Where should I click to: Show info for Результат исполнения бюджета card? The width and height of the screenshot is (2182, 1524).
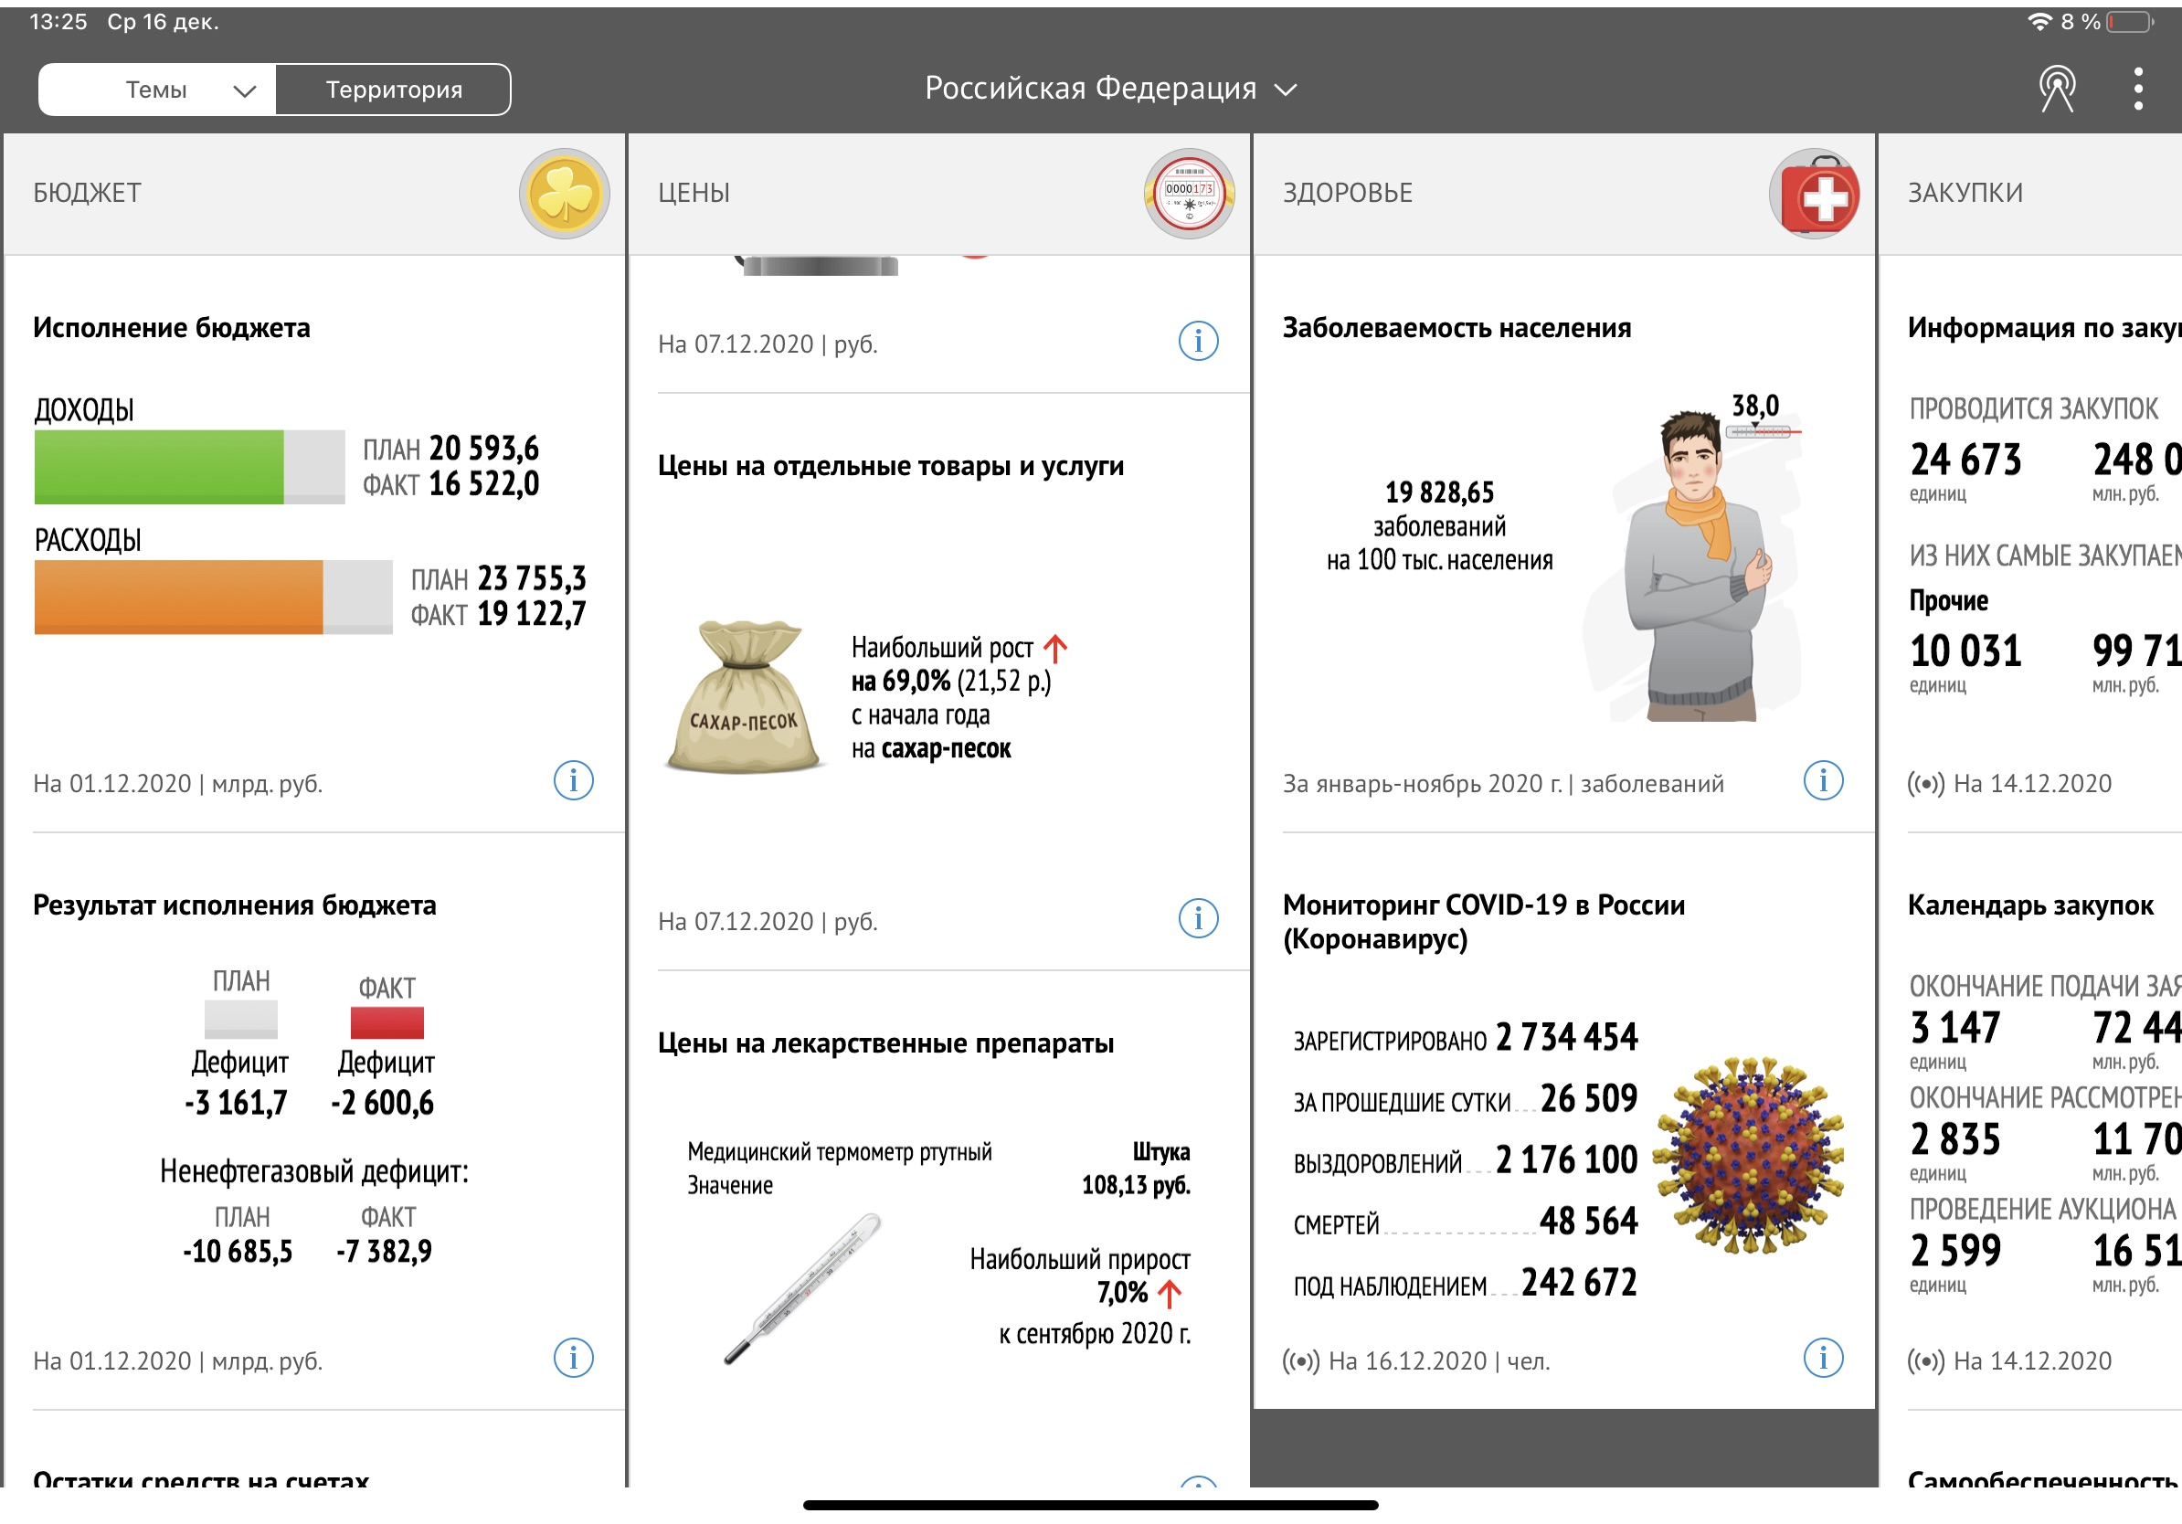tap(573, 1358)
